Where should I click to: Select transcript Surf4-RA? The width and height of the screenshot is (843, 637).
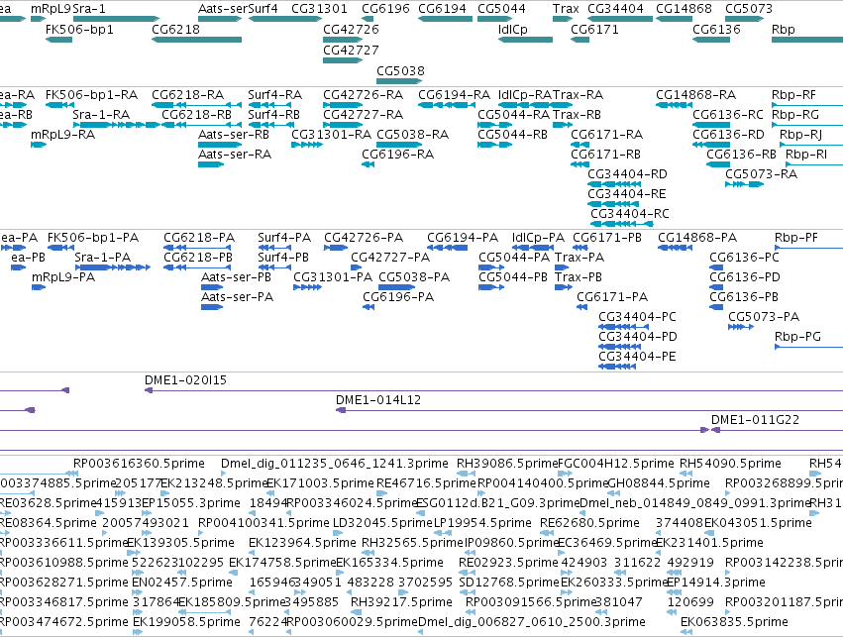[274, 95]
